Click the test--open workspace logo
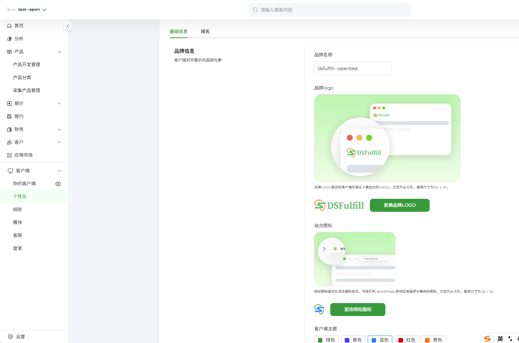This screenshot has width=519, height=343. click(12, 10)
